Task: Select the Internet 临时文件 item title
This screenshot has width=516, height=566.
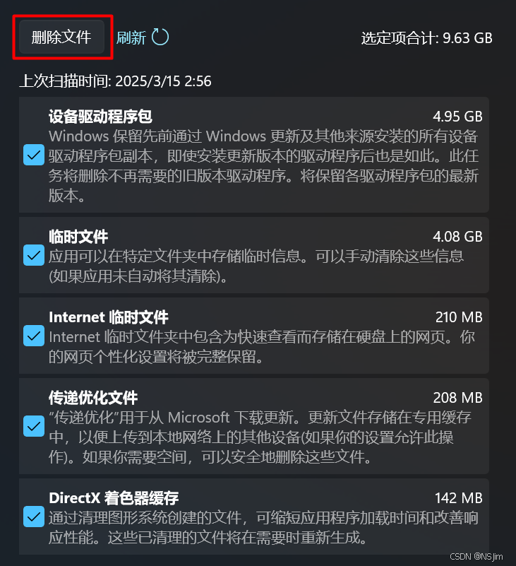Action: (x=109, y=317)
